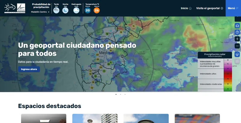Click the Ingresa ahora button
The width and height of the screenshot is (241, 123).
(29, 69)
